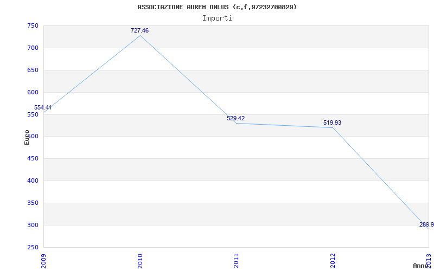Click the 2010 x-axis label
The height and width of the screenshot is (271, 434).
[140, 261]
